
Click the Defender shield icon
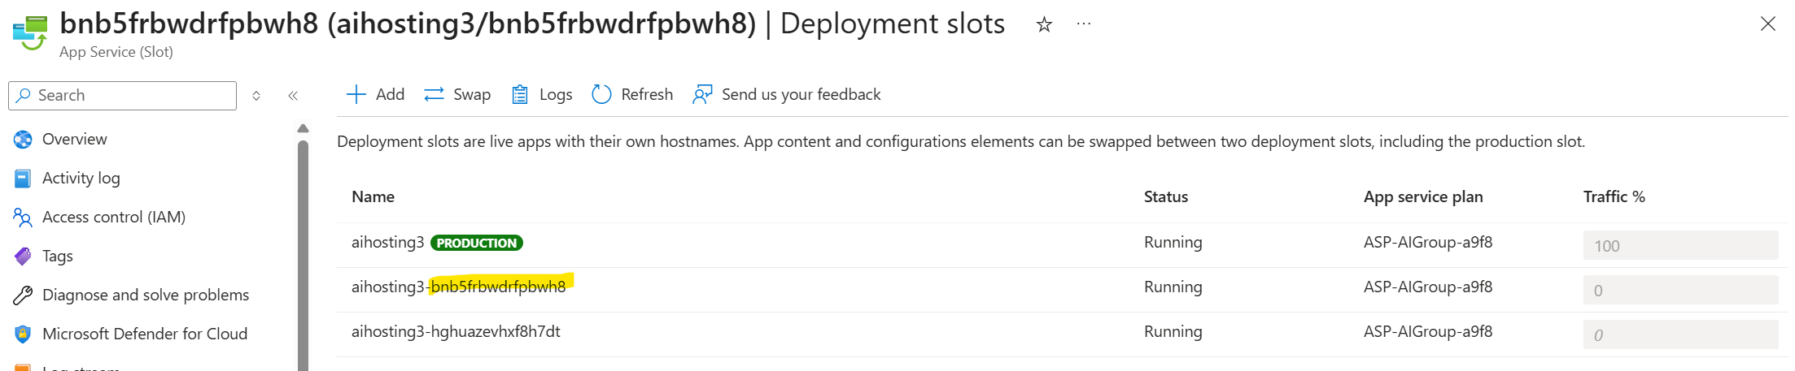tap(23, 334)
